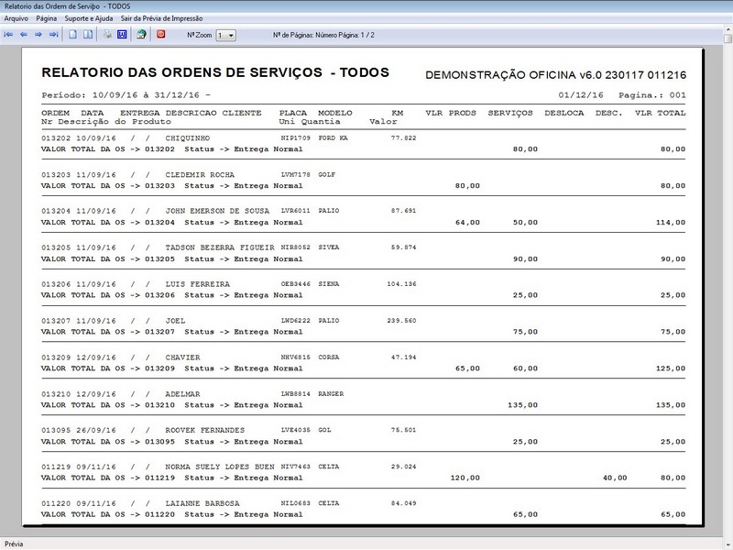Click KM value 239.560
Image resolution: width=733 pixels, height=550 pixels.
[401, 320]
